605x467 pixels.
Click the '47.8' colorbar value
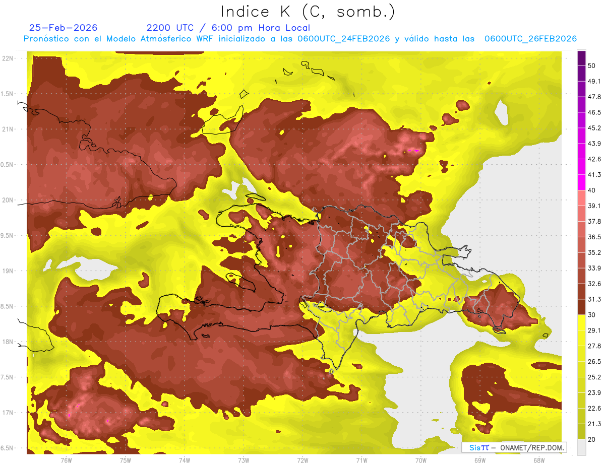(x=594, y=97)
